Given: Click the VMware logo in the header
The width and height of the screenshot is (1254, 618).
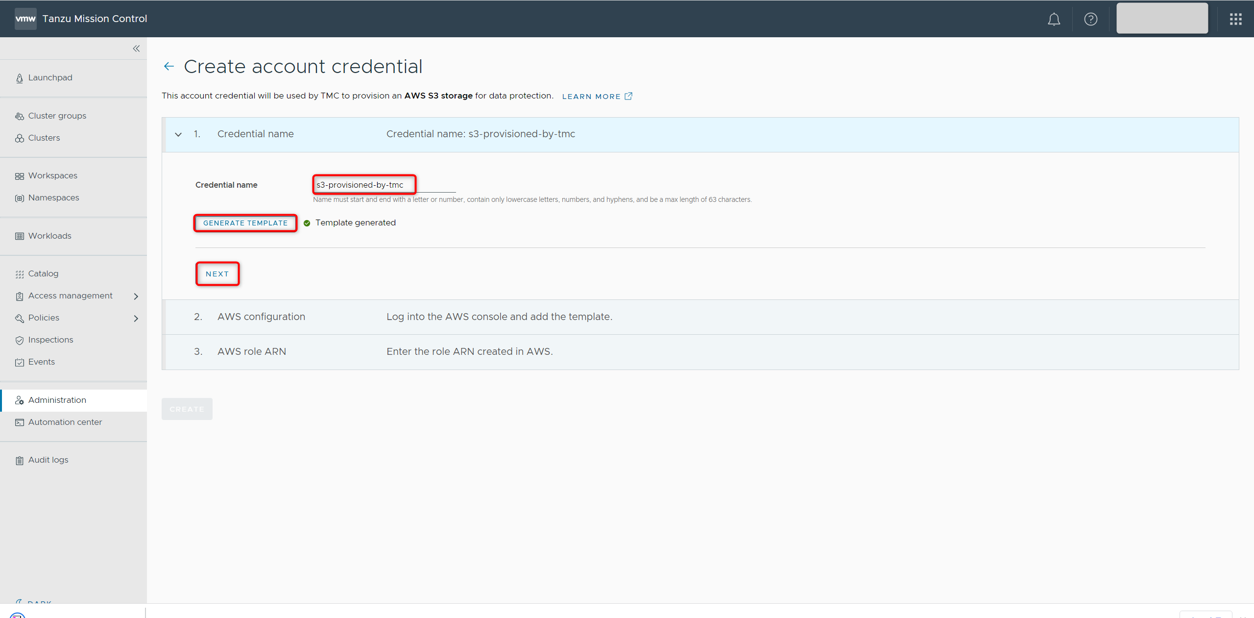Looking at the screenshot, I should click(25, 19).
